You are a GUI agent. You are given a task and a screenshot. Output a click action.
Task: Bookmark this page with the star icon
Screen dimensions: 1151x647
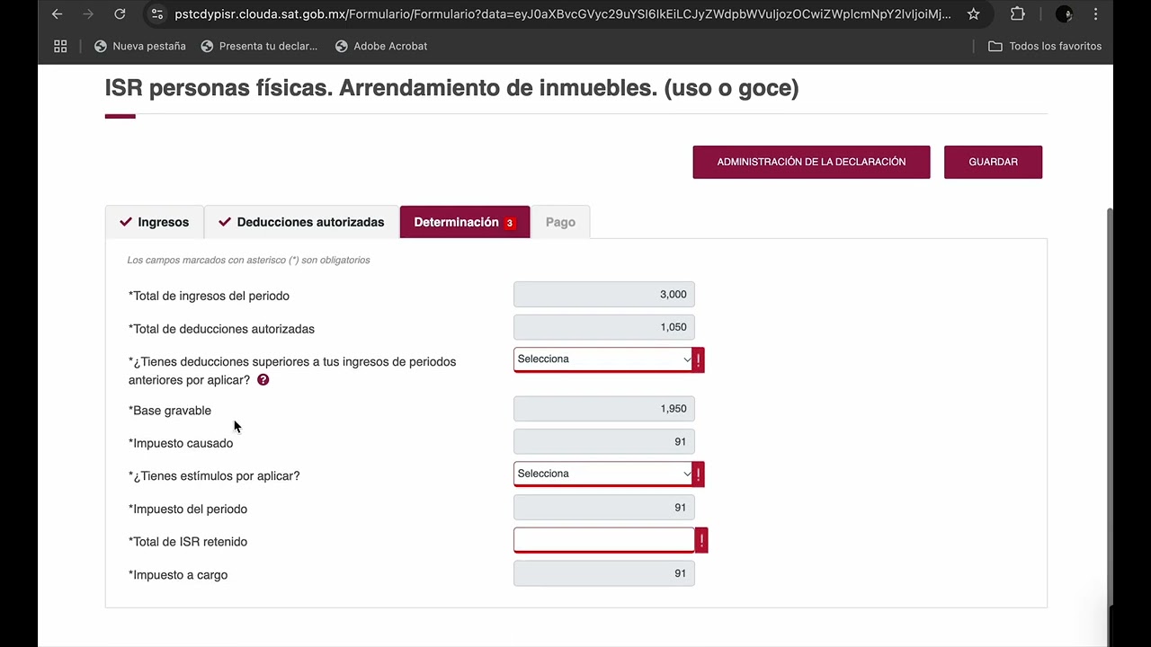tap(973, 14)
